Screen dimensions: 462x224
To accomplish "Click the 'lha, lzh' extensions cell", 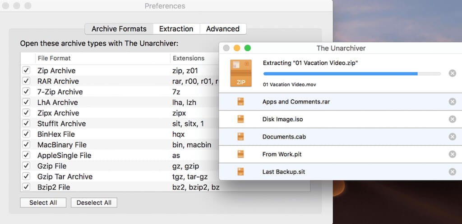I will [x=184, y=102].
